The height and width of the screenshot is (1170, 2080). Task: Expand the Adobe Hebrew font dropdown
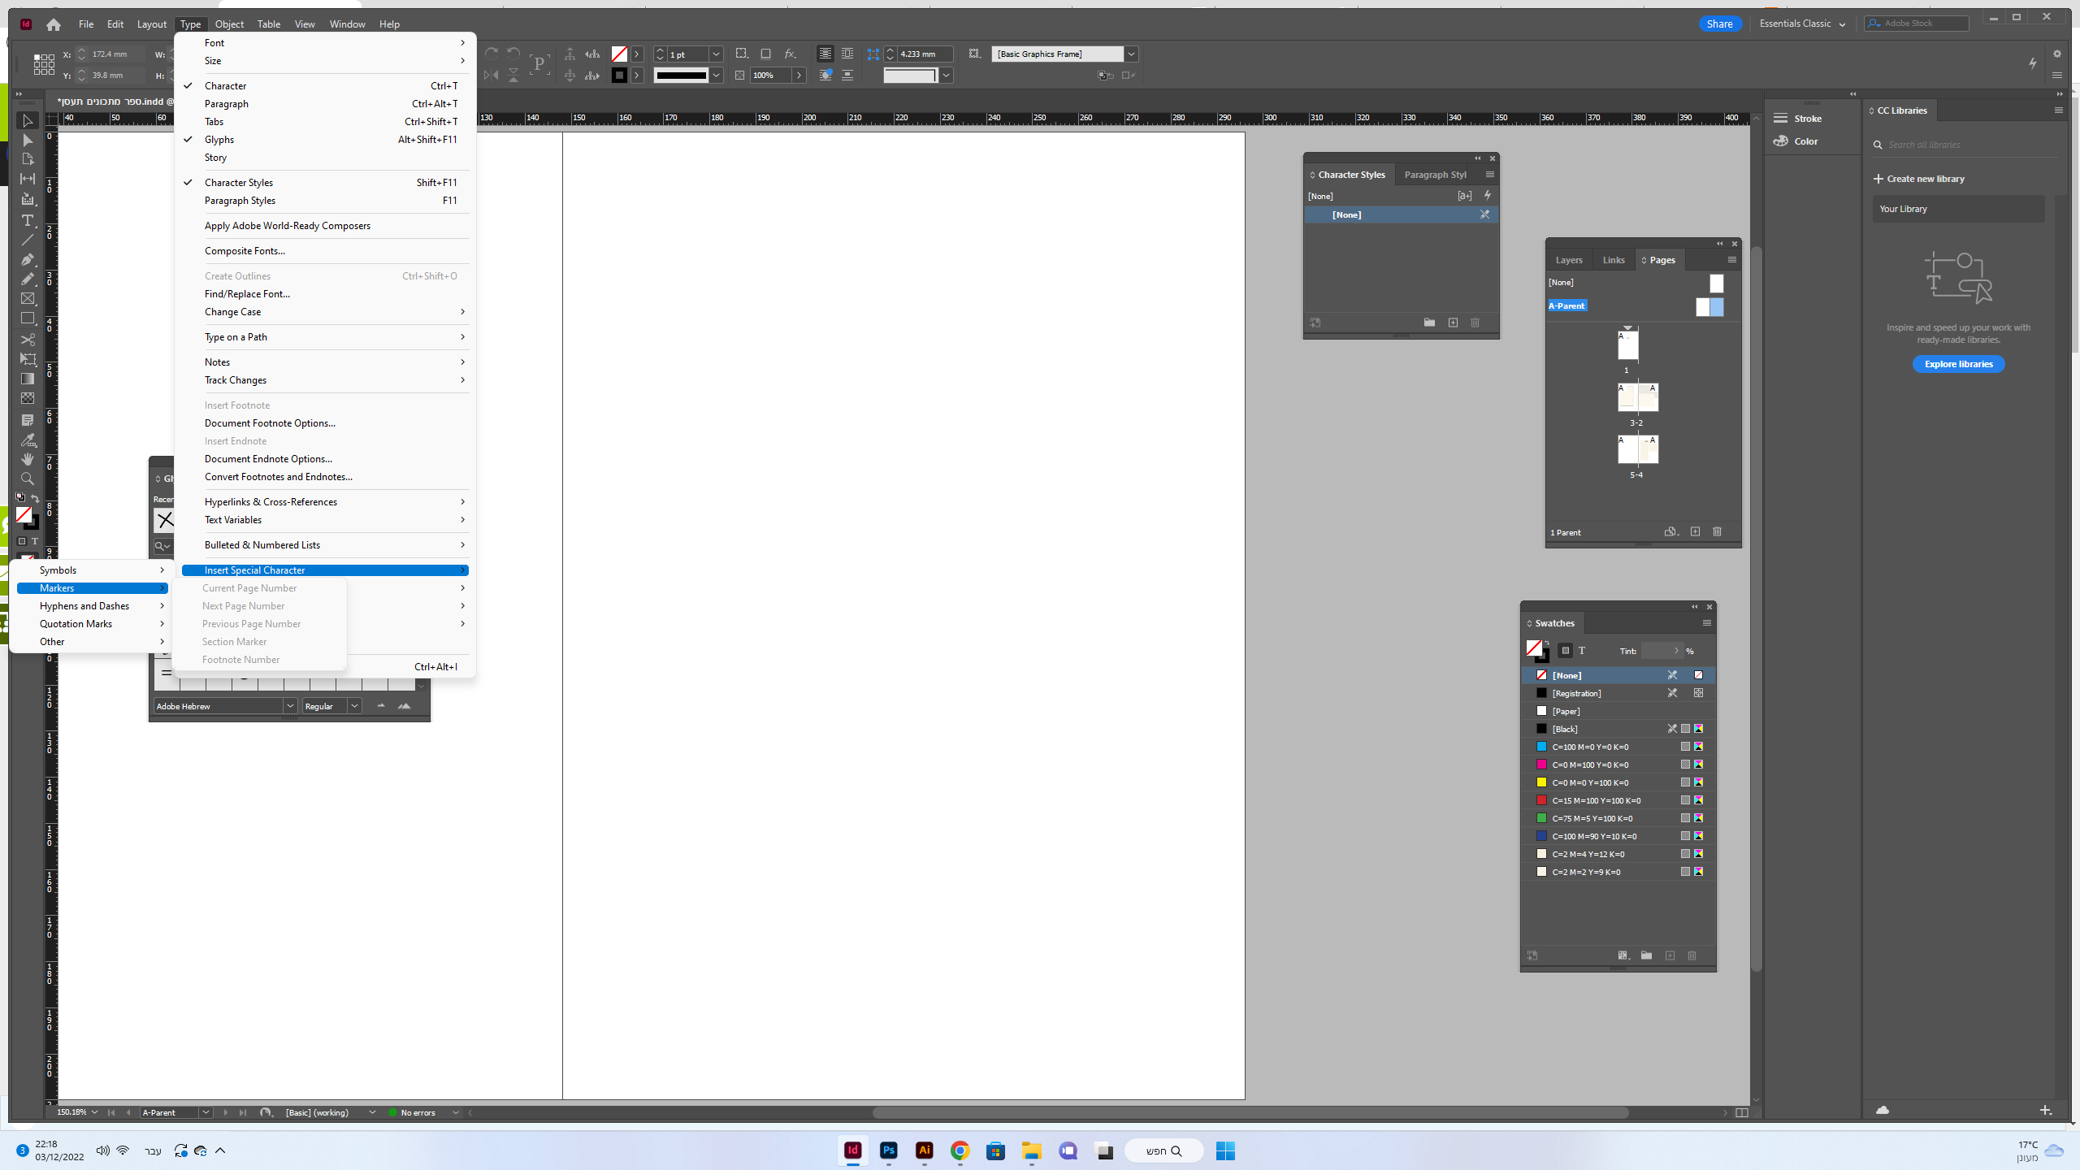289,706
